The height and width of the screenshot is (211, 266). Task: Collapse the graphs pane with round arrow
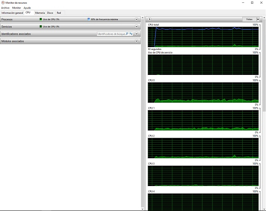tap(149, 19)
